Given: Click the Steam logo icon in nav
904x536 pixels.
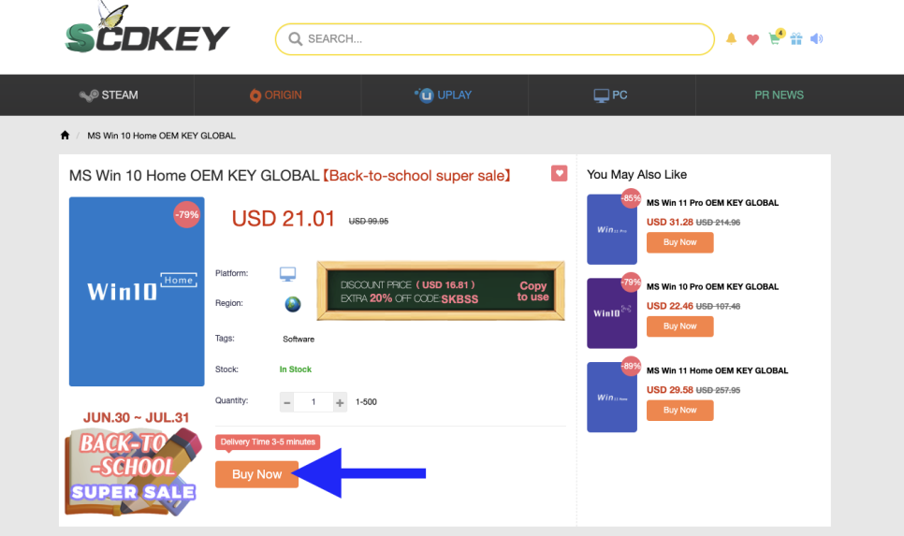Looking at the screenshot, I should pos(89,95).
